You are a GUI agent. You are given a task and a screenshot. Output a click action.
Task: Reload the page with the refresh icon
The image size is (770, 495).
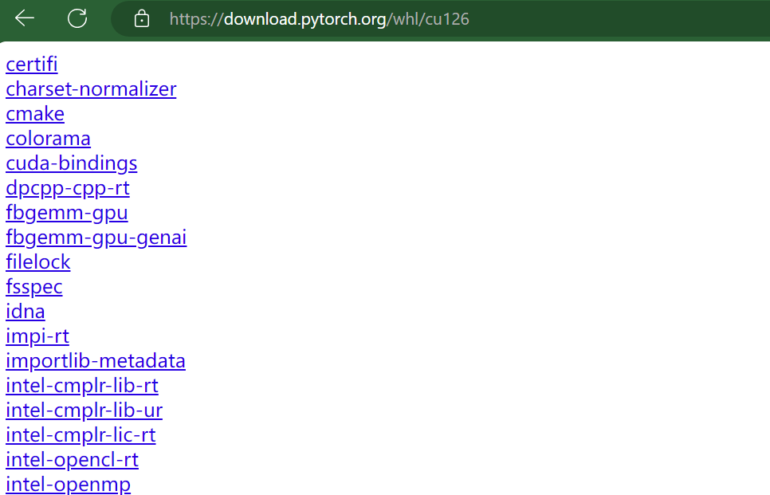pos(77,18)
